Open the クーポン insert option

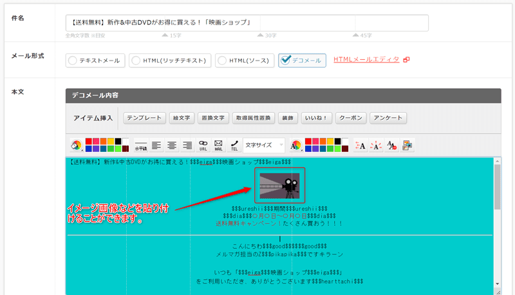pos(351,118)
